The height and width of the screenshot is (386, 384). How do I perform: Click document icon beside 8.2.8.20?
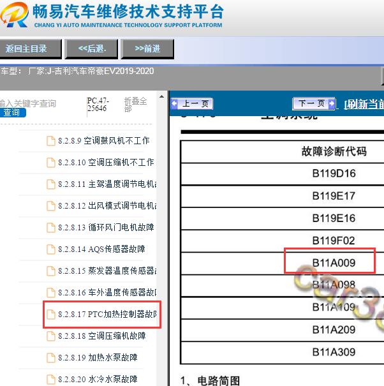(x=51, y=380)
